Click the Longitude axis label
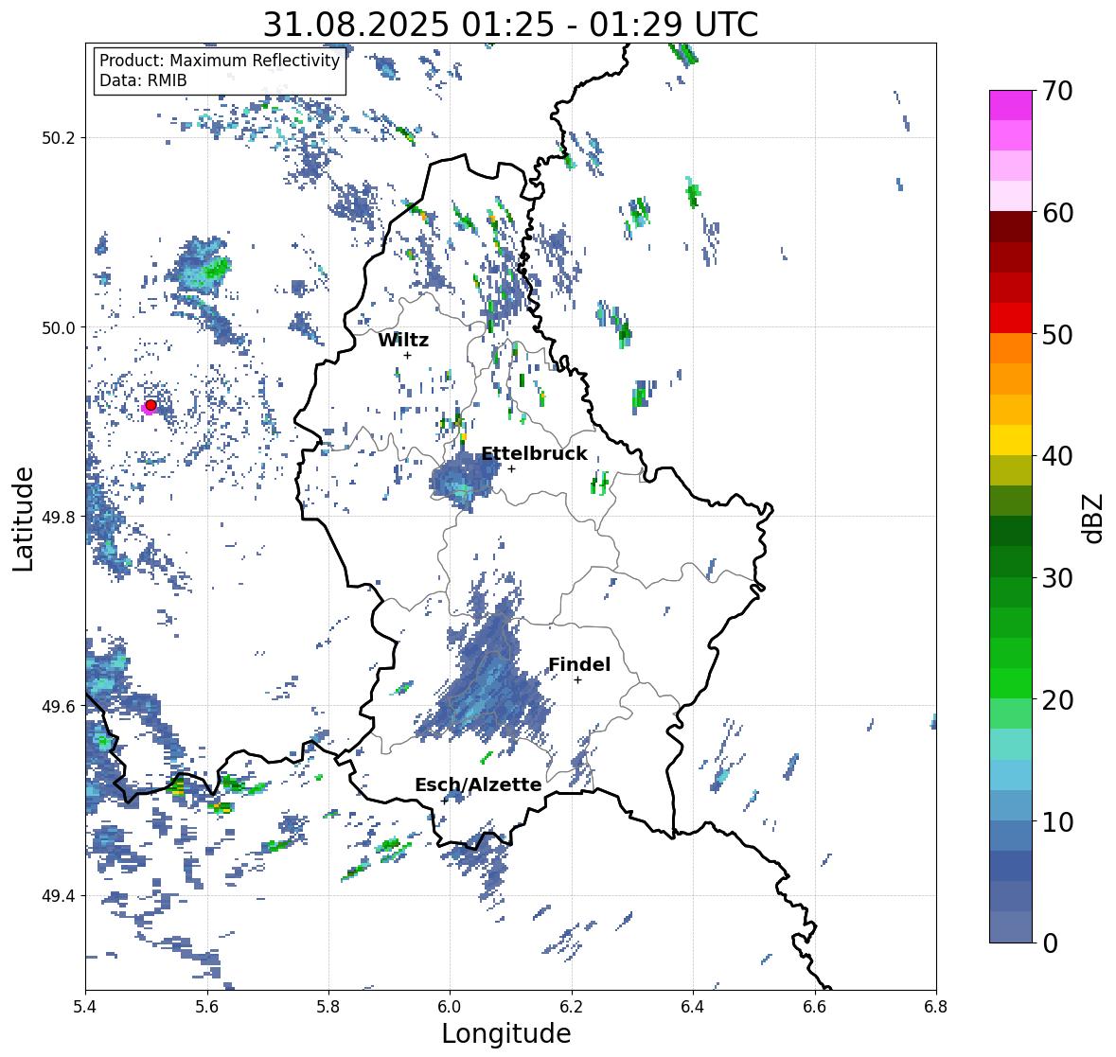 tap(506, 1033)
